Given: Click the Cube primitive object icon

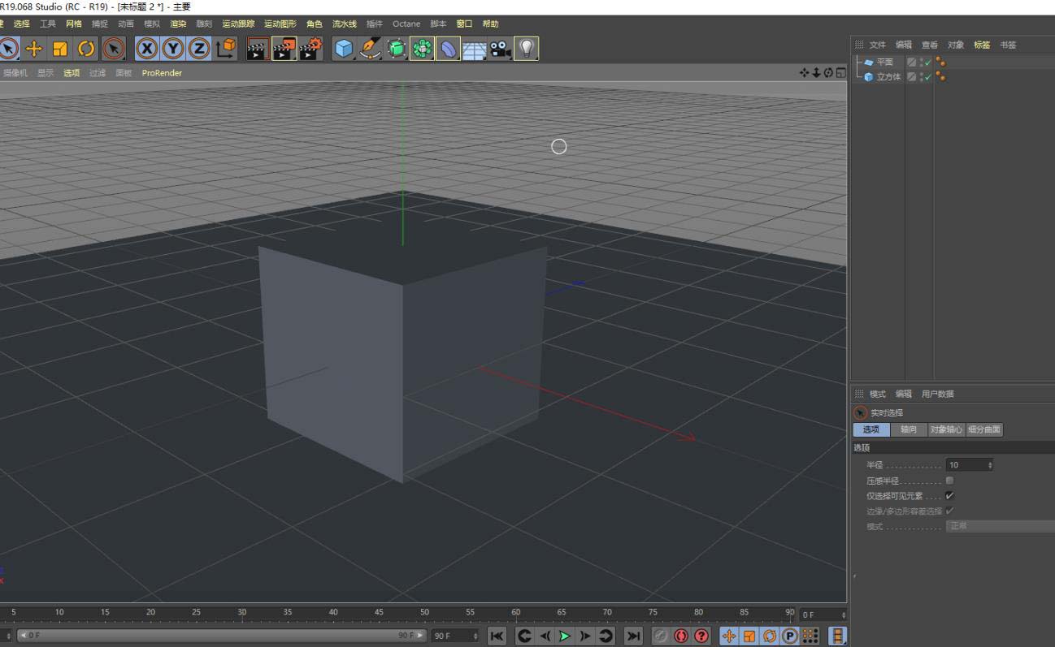Looking at the screenshot, I should [x=344, y=49].
